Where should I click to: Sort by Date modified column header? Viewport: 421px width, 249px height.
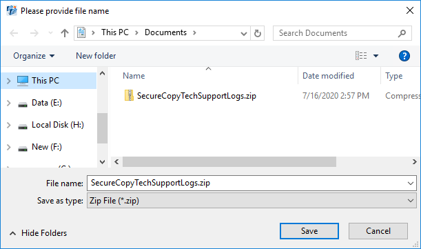[328, 76]
